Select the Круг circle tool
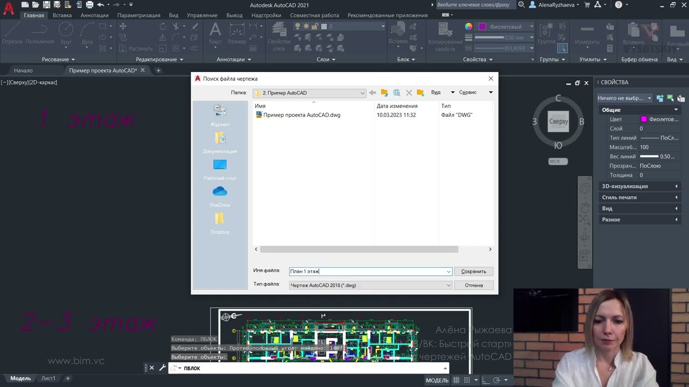The image size is (689, 387). pyautogui.click(x=66, y=33)
